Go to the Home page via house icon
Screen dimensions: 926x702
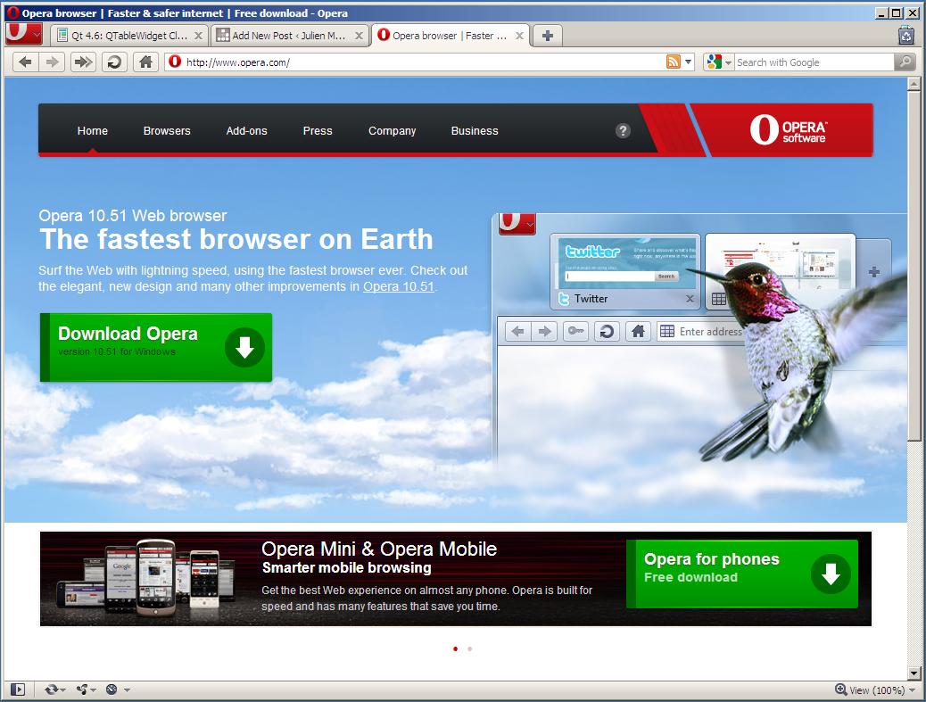(146, 62)
